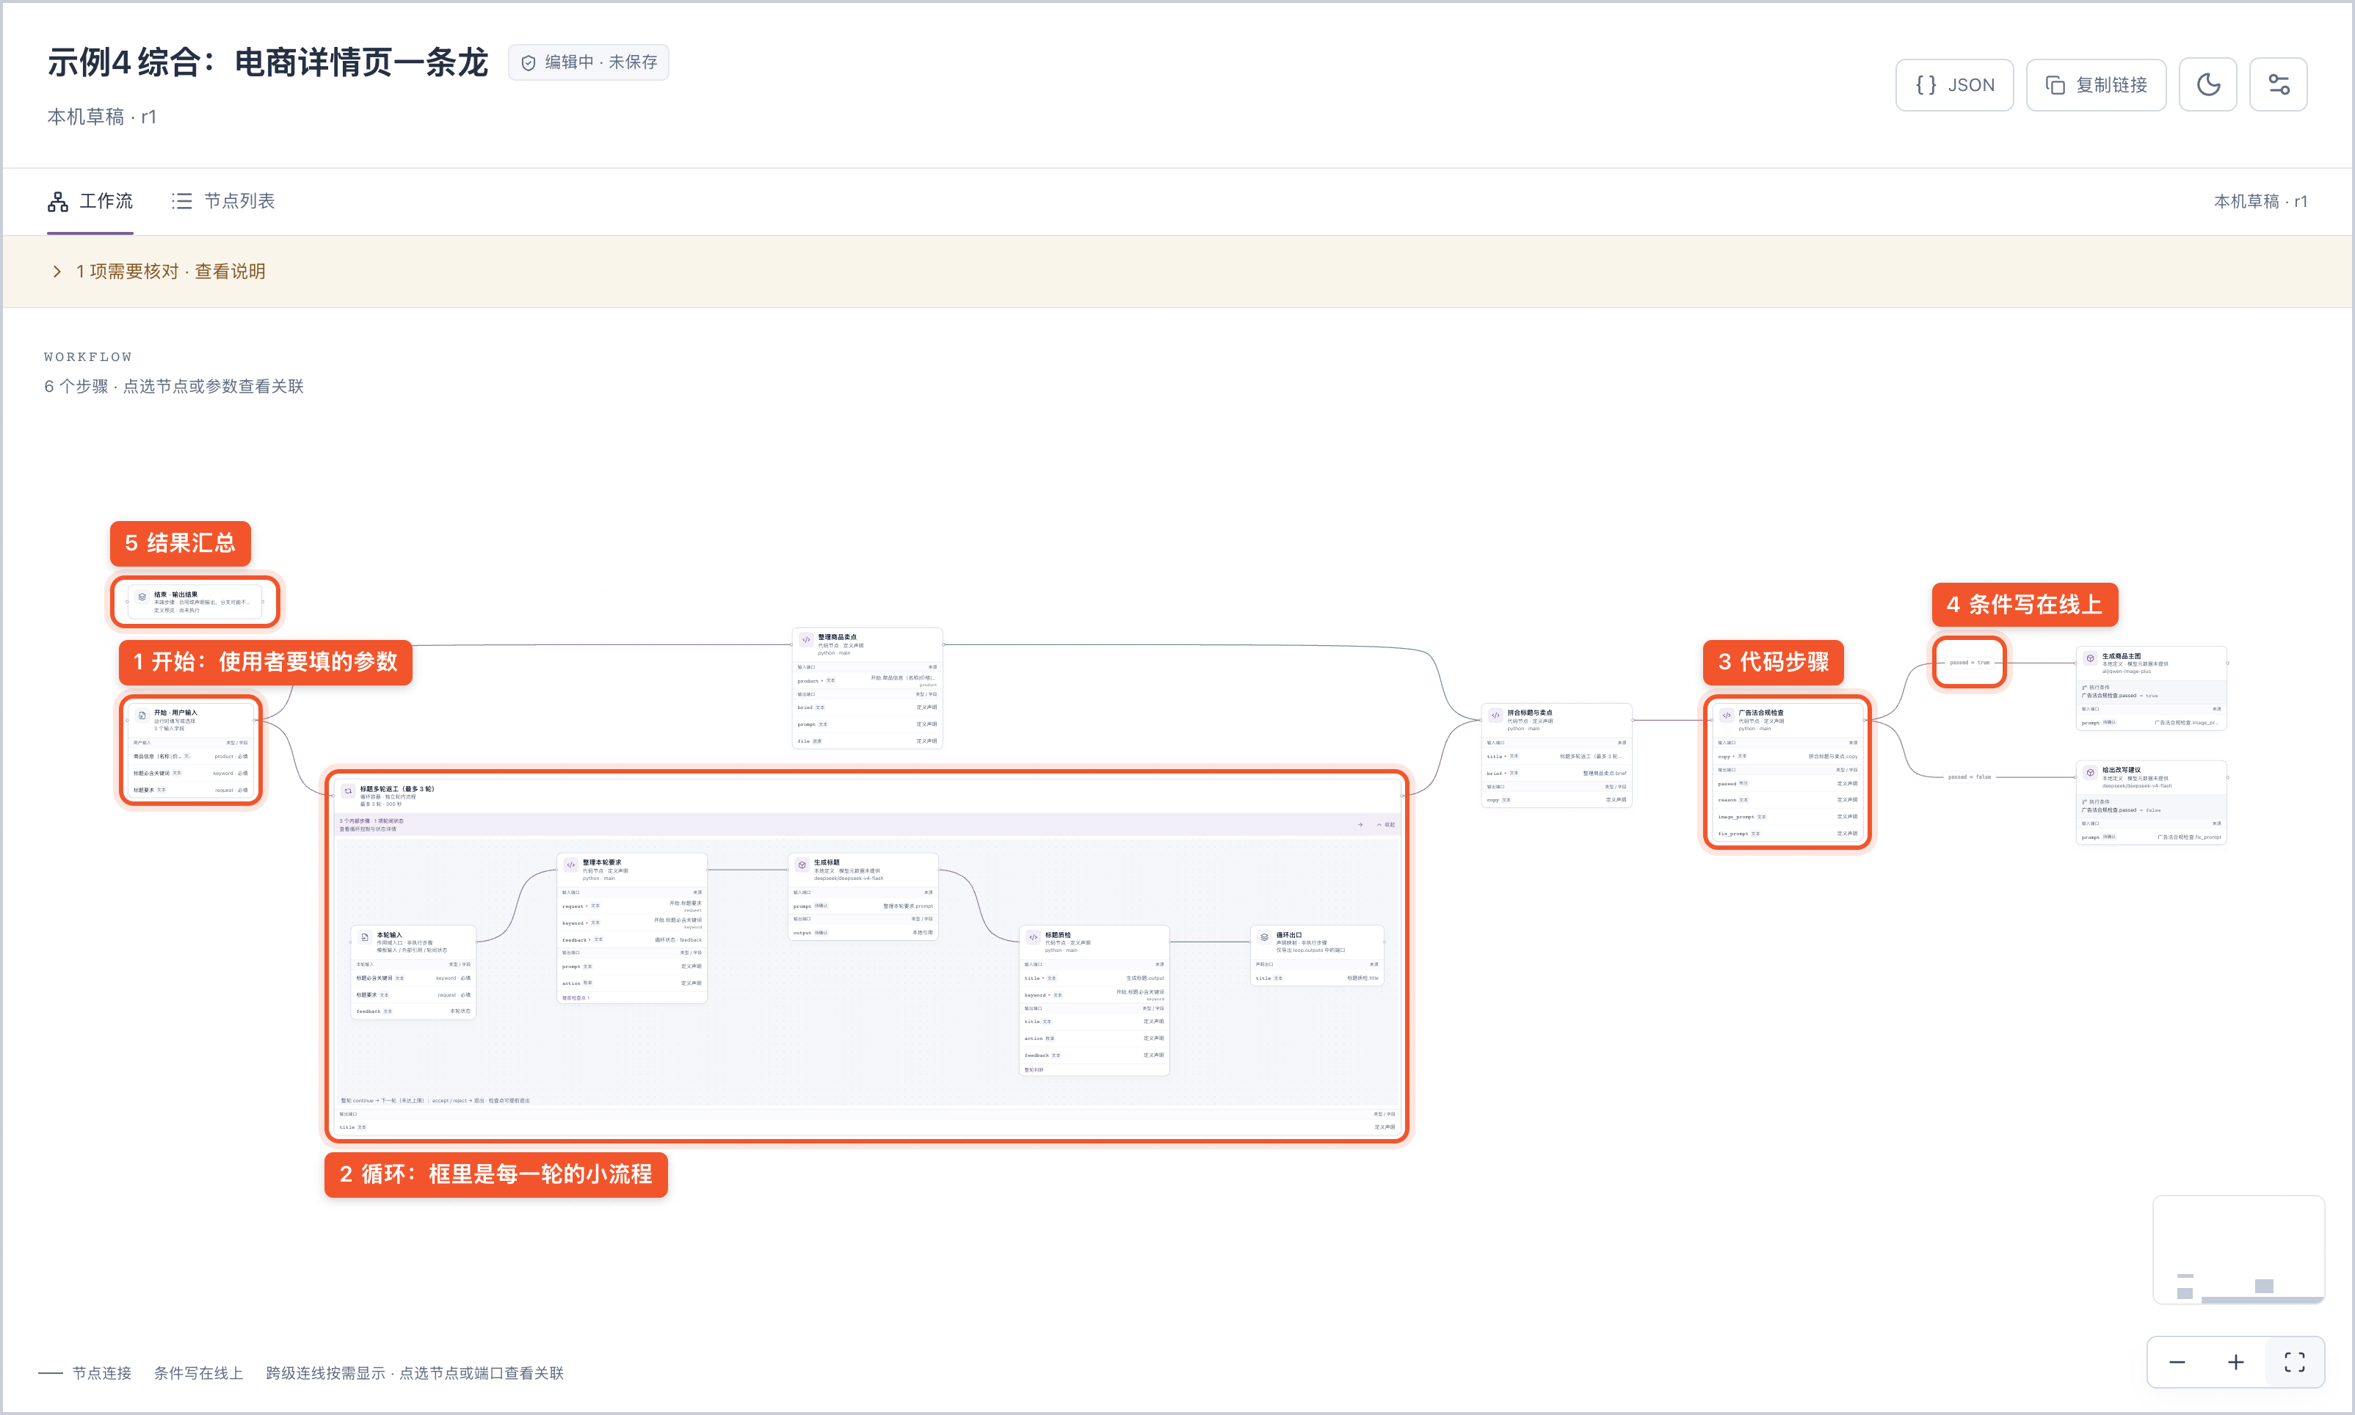Viewport: 2355px width, 1415px height.
Task: Click the 复制链接 copy link button
Action: click(2096, 85)
